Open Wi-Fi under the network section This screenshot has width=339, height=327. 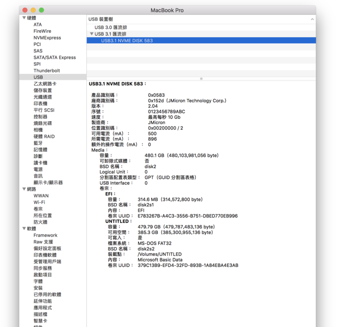[39, 202]
